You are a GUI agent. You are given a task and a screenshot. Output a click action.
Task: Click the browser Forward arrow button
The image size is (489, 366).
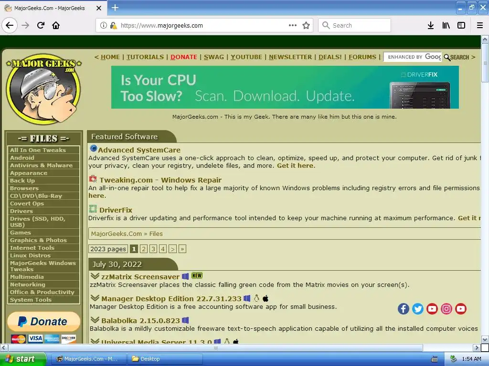coord(25,25)
